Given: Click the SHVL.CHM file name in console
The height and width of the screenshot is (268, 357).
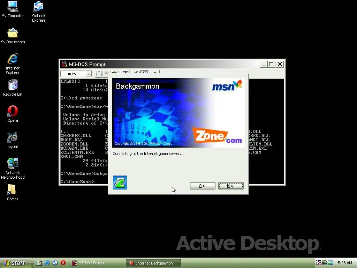Looking at the screenshot, I should pyautogui.click(x=72, y=157).
